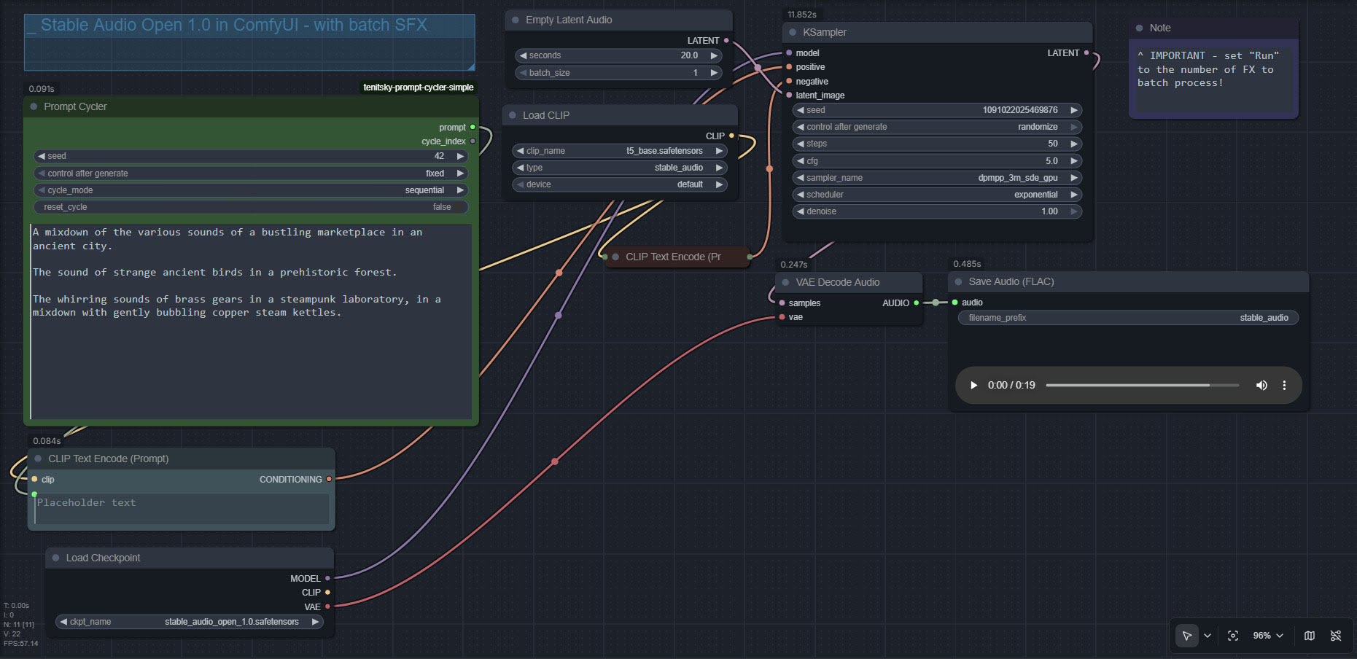Decrease seconds value in Empty Latent Audio

click(523, 55)
